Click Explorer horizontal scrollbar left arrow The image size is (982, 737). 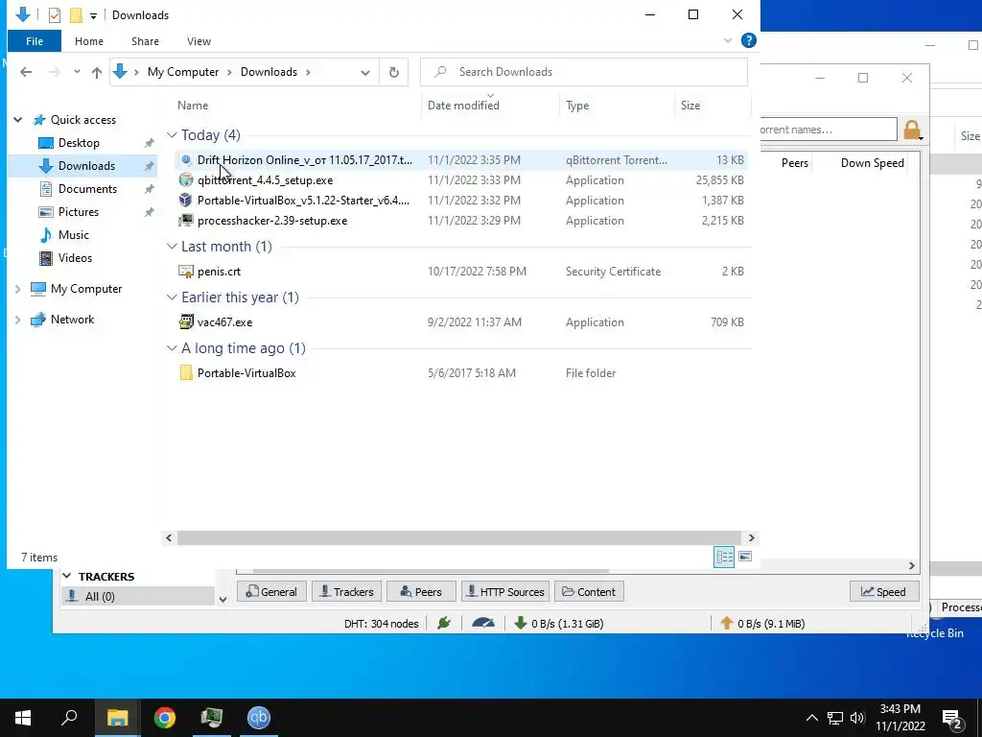pyautogui.click(x=169, y=537)
